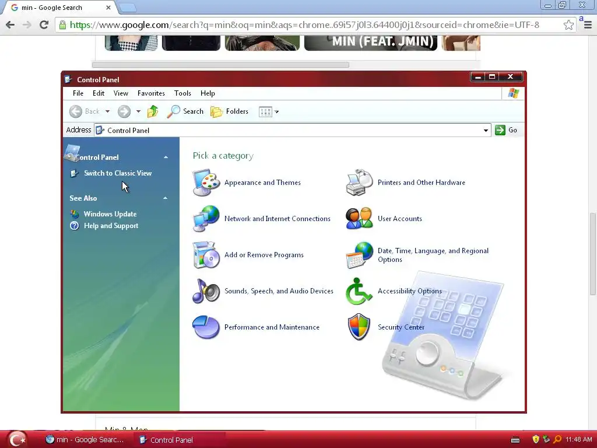Click the Security Center text link

tap(401, 327)
